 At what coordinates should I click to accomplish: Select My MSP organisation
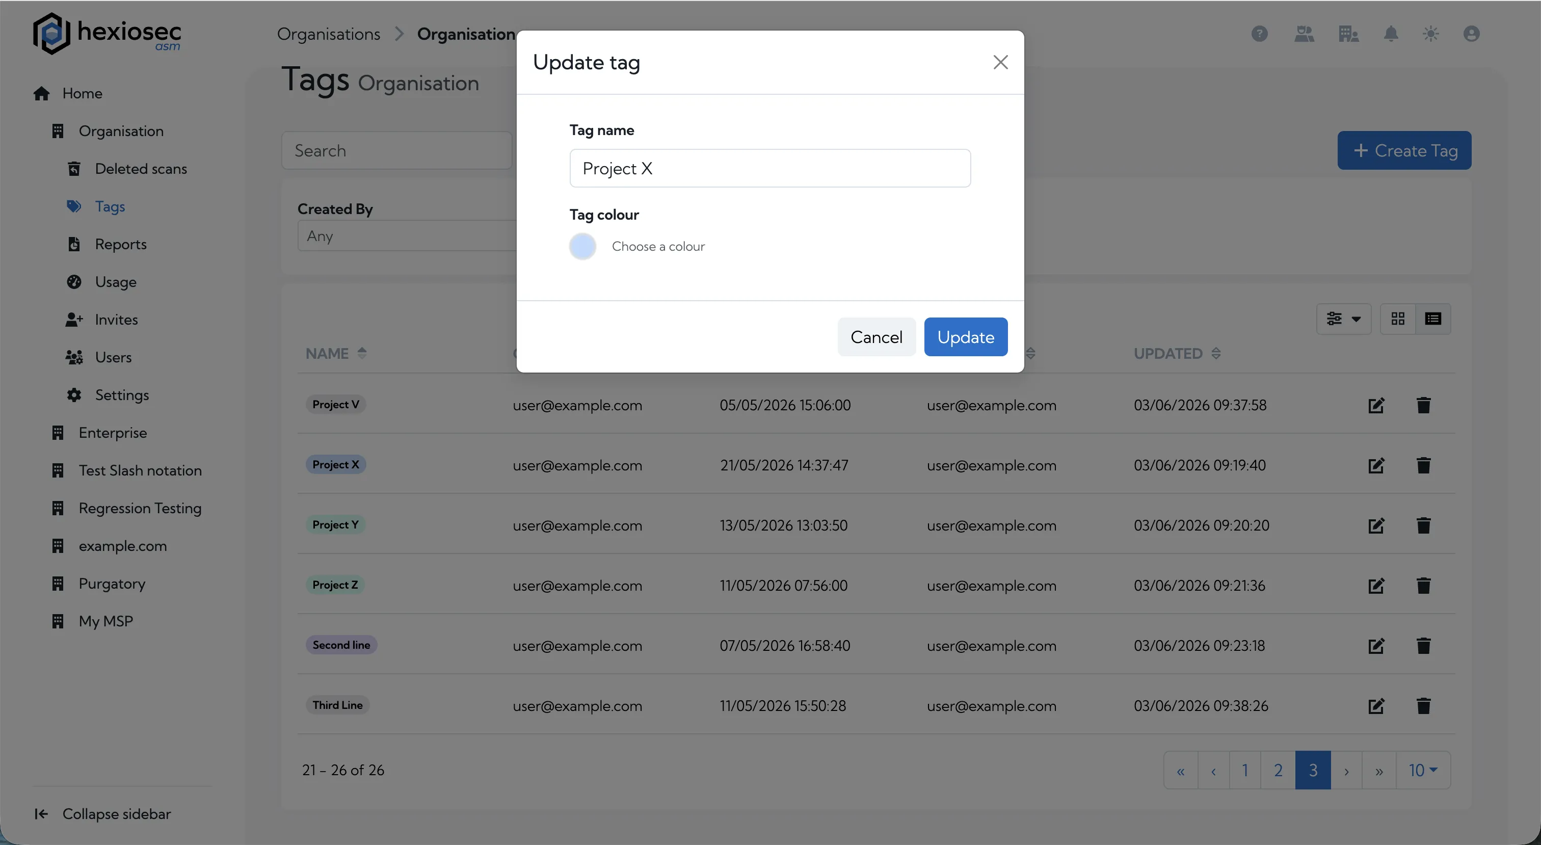coord(92,621)
